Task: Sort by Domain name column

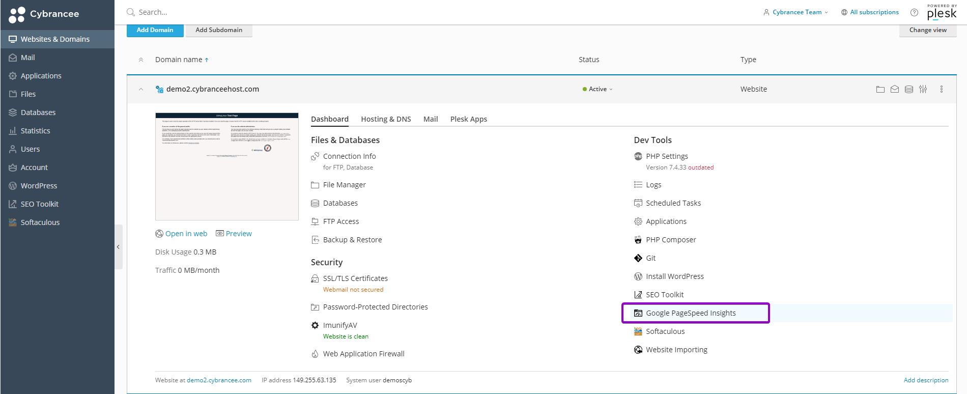Action: (182, 60)
